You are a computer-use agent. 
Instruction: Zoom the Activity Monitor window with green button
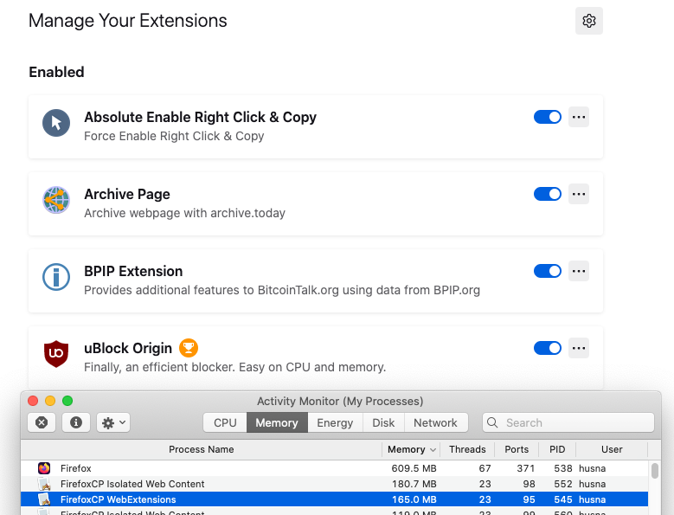coord(67,401)
